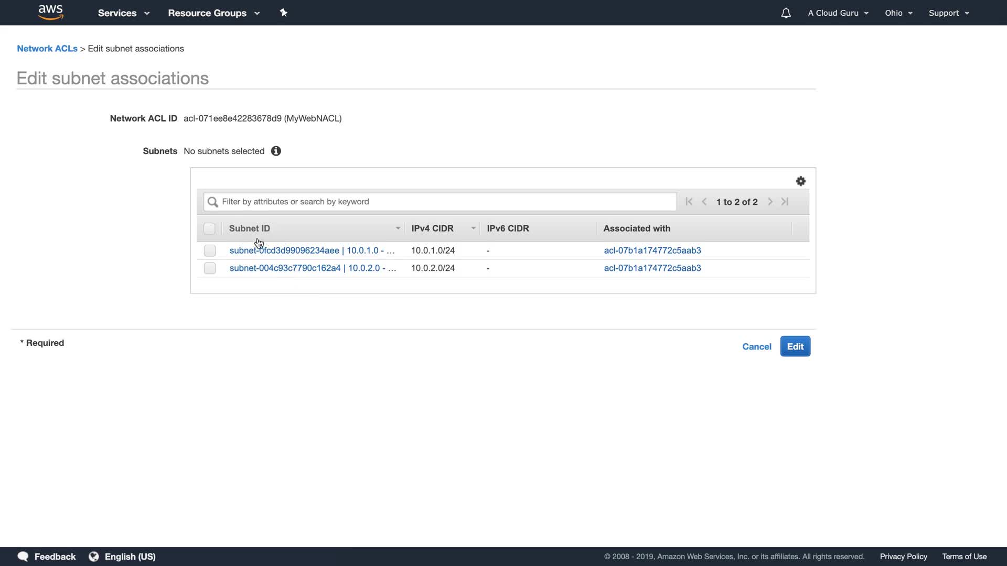The image size is (1007, 566).
Task: Check the 10.0.2.0/24 subnet checkbox
Action: tap(210, 268)
